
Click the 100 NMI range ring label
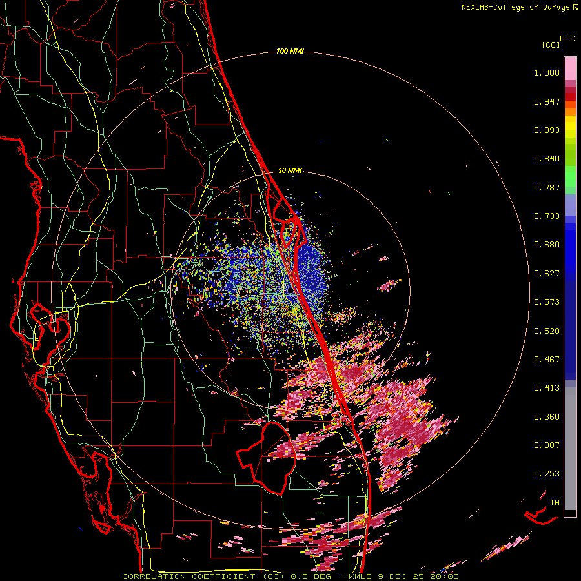(290, 51)
